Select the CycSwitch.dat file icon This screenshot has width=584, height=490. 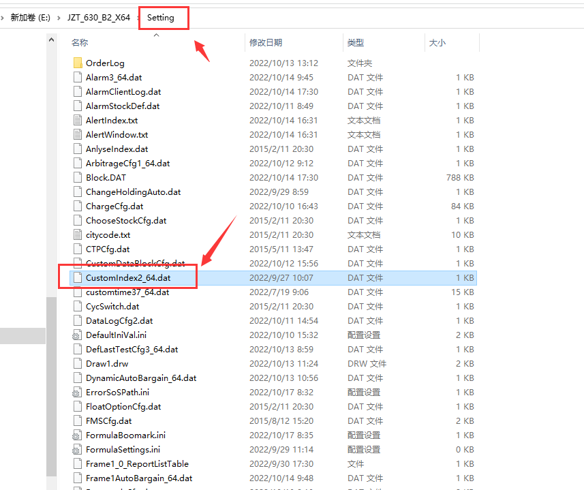pos(78,307)
